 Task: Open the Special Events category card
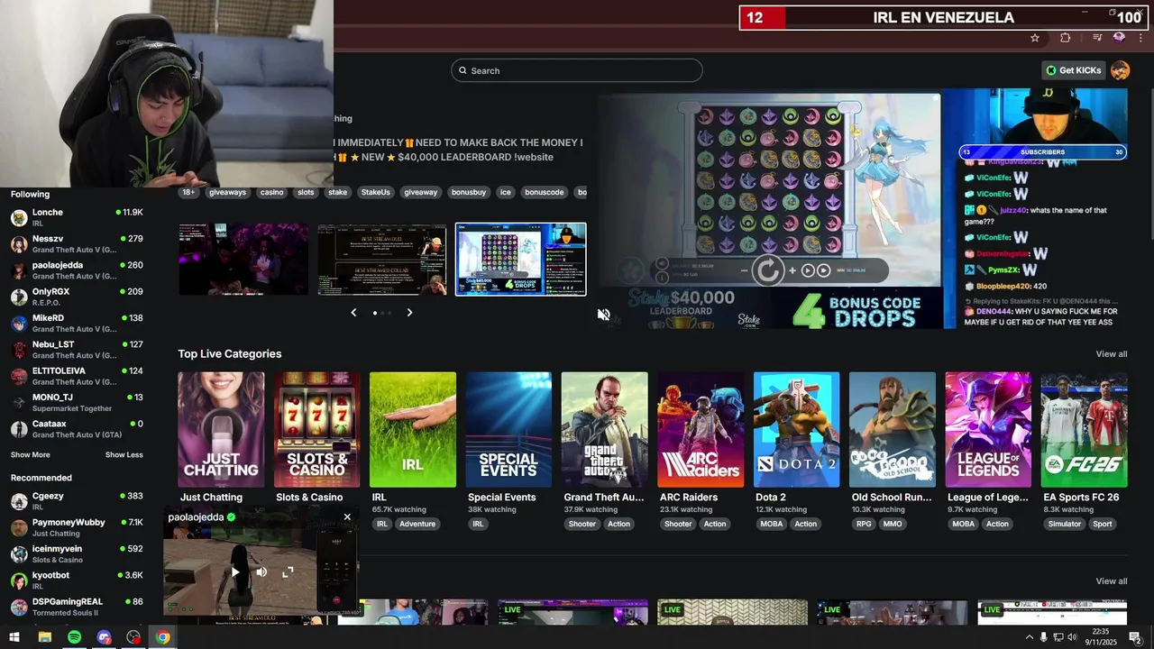coord(508,430)
